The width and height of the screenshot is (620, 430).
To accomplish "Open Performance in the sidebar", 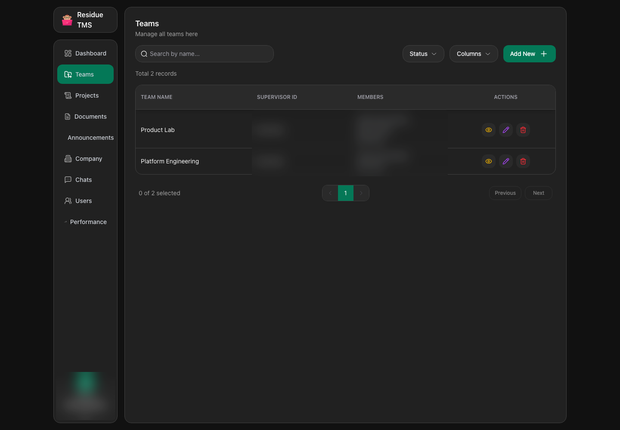I will coord(85,222).
